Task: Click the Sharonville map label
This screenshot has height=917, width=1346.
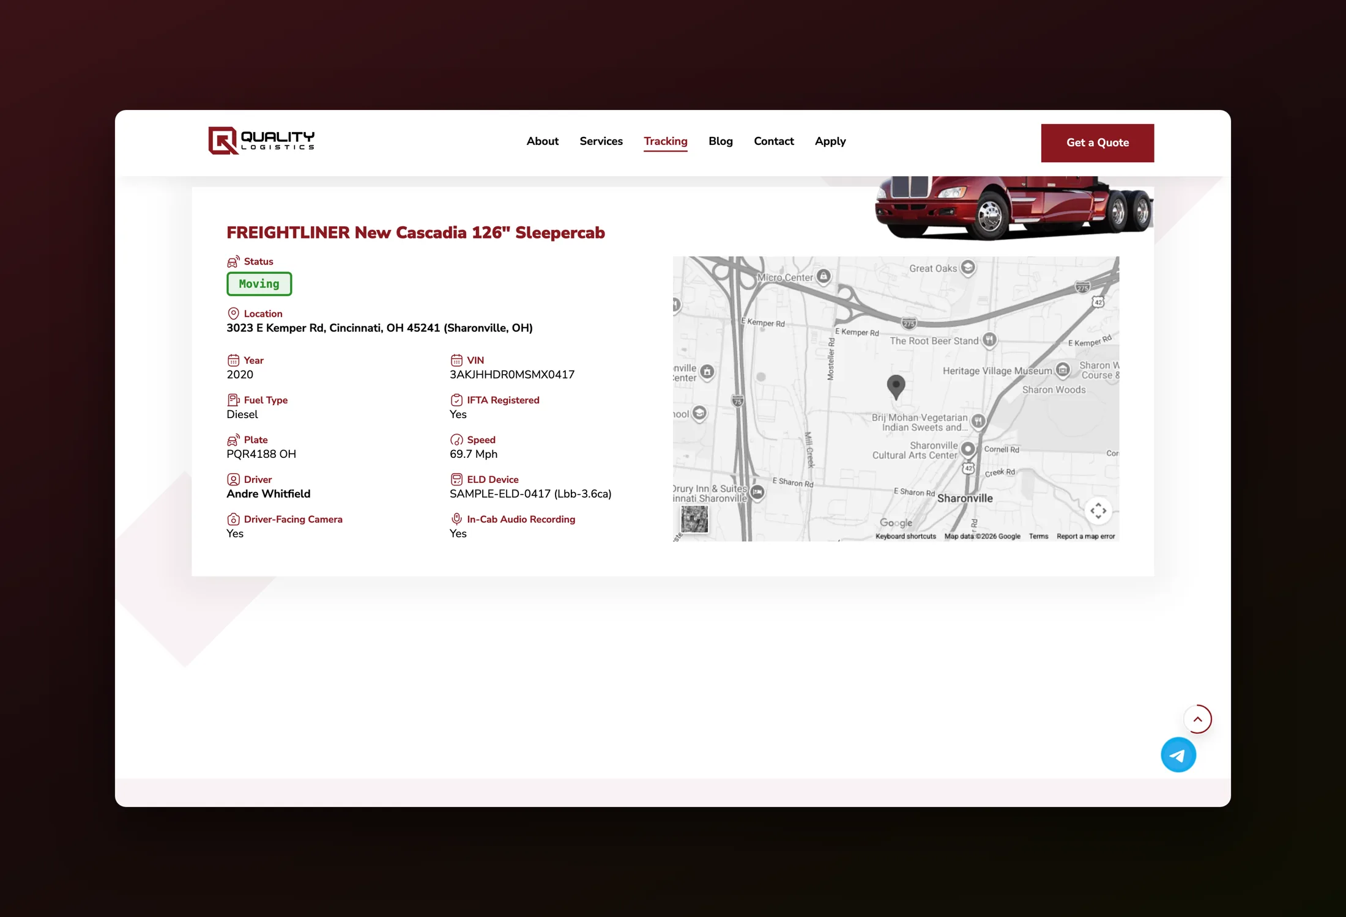Action: pyautogui.click(x=965, y=498)
